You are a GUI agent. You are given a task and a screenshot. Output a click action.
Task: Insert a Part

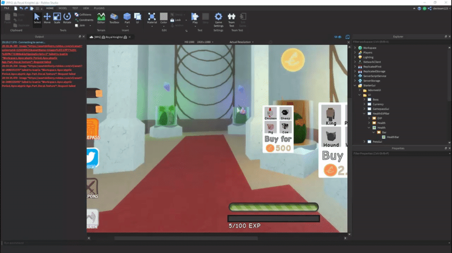pos(127,19)
